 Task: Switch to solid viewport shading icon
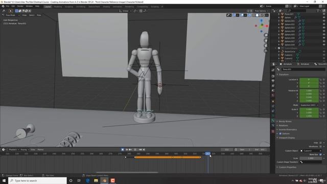pos(257,15)
